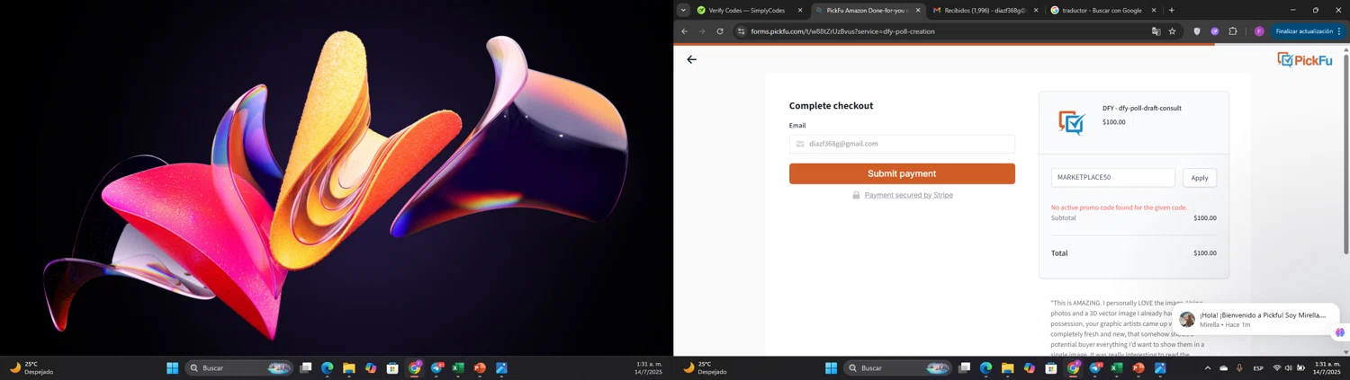Click the purple chat widget icon
The width and height of the screenshot is (1350, 380).
pos(1340,332)
